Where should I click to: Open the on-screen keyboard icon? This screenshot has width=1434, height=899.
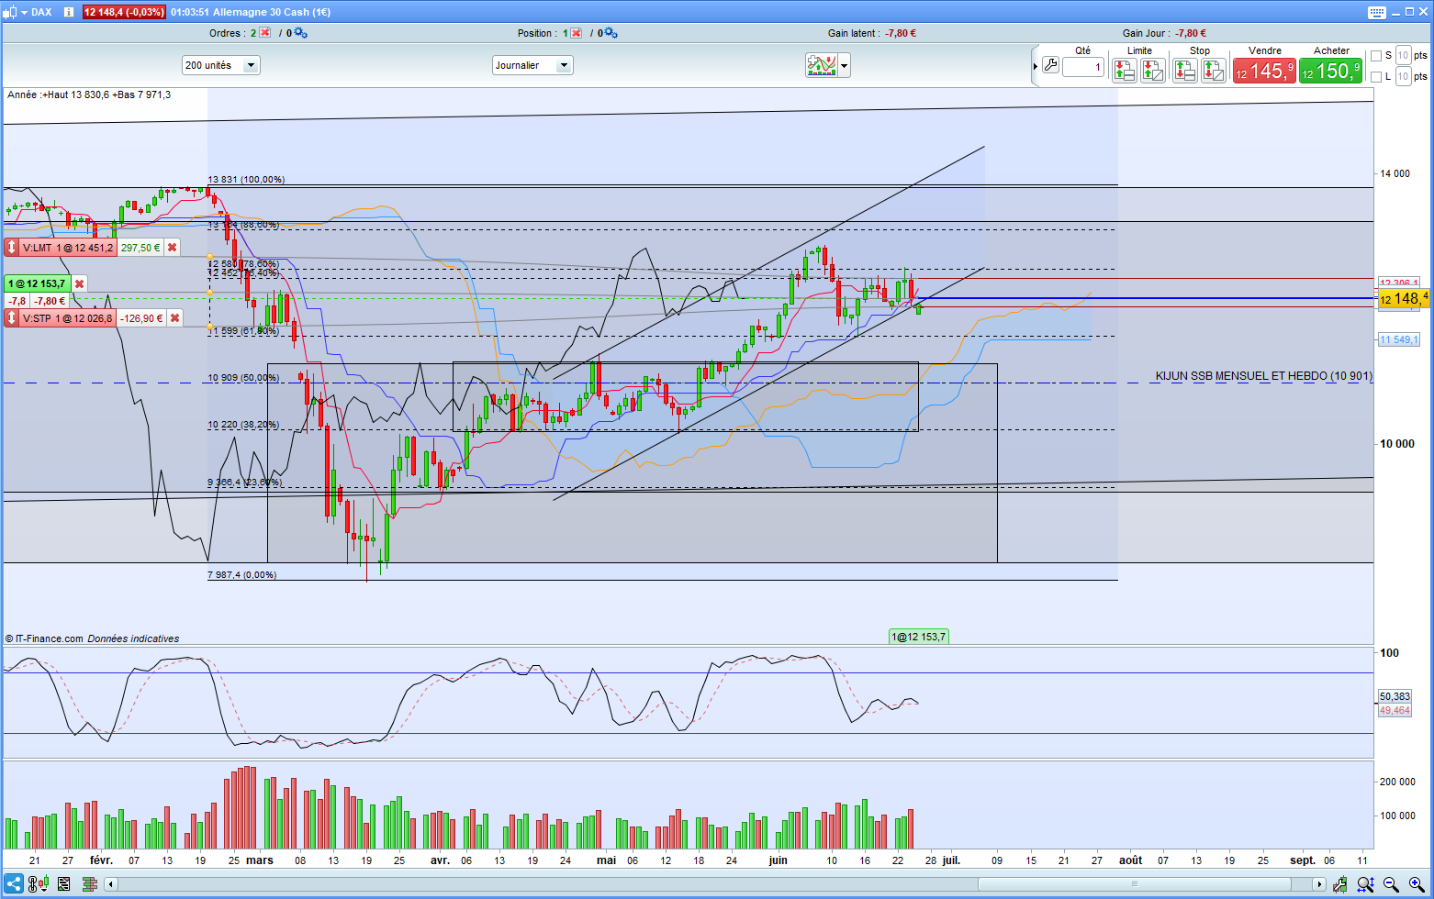(1376, 12)
